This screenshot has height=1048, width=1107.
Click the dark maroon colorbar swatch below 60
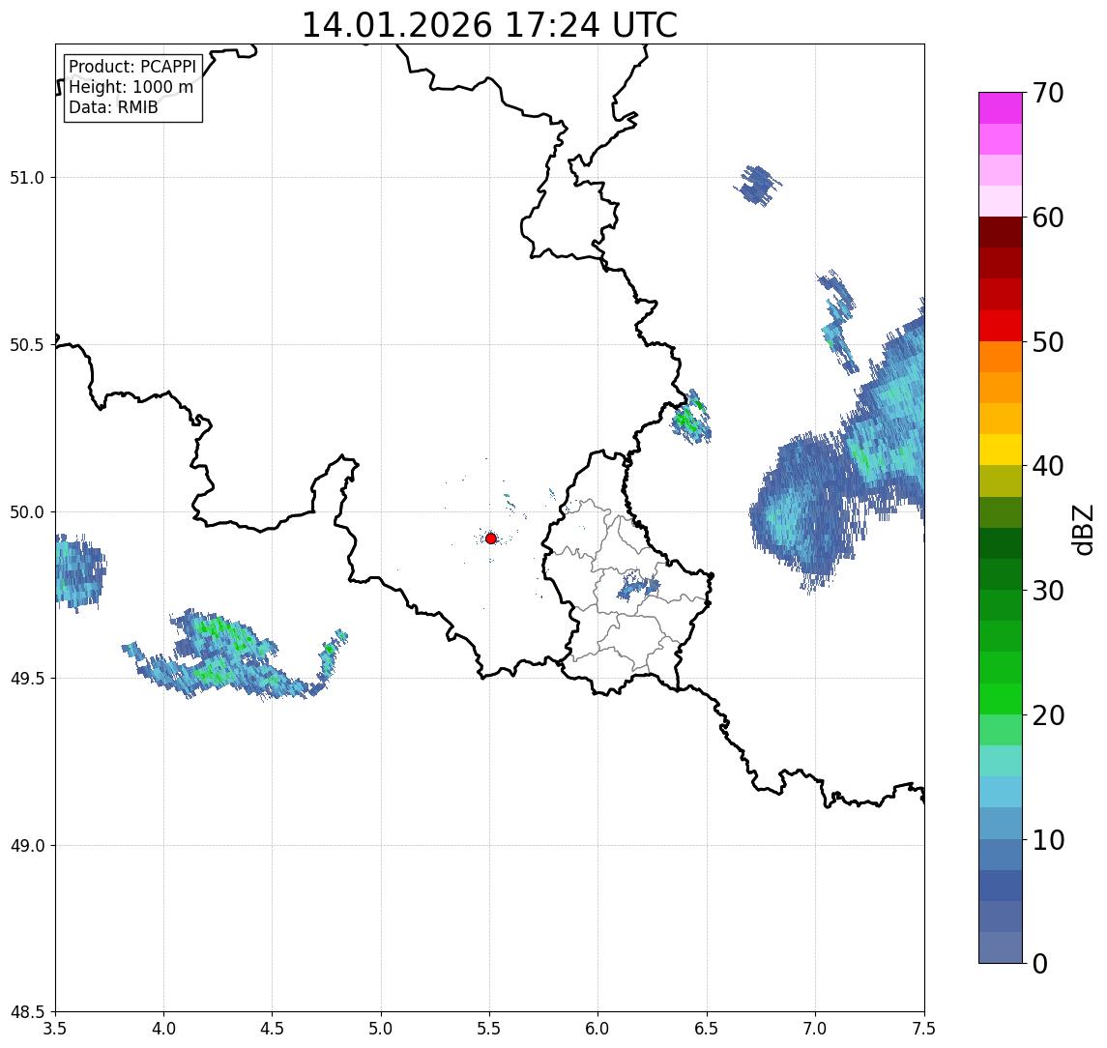[x=1001, y=232]
